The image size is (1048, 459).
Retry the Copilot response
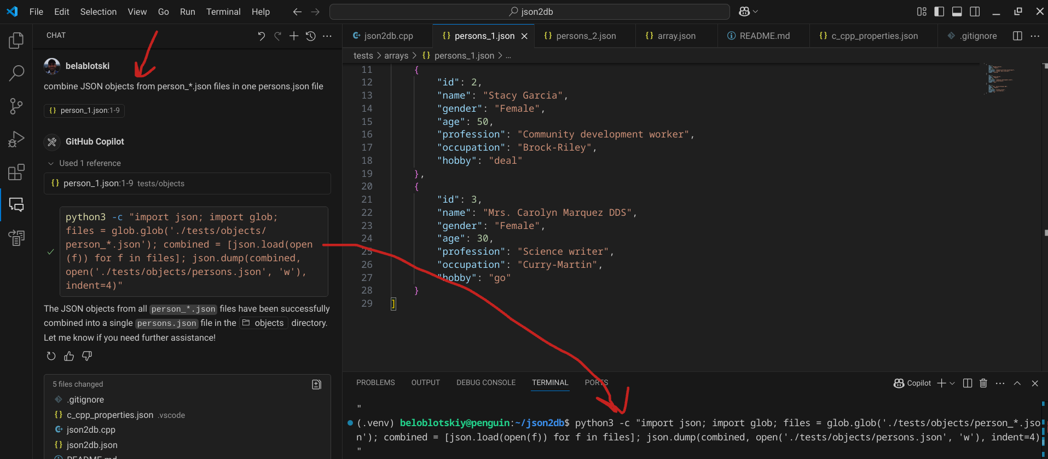click(51, 356)
